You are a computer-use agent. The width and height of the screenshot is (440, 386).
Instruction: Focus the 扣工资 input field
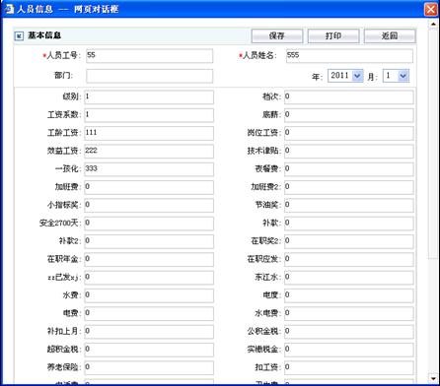pyautogui.click(x=349, y=368)
